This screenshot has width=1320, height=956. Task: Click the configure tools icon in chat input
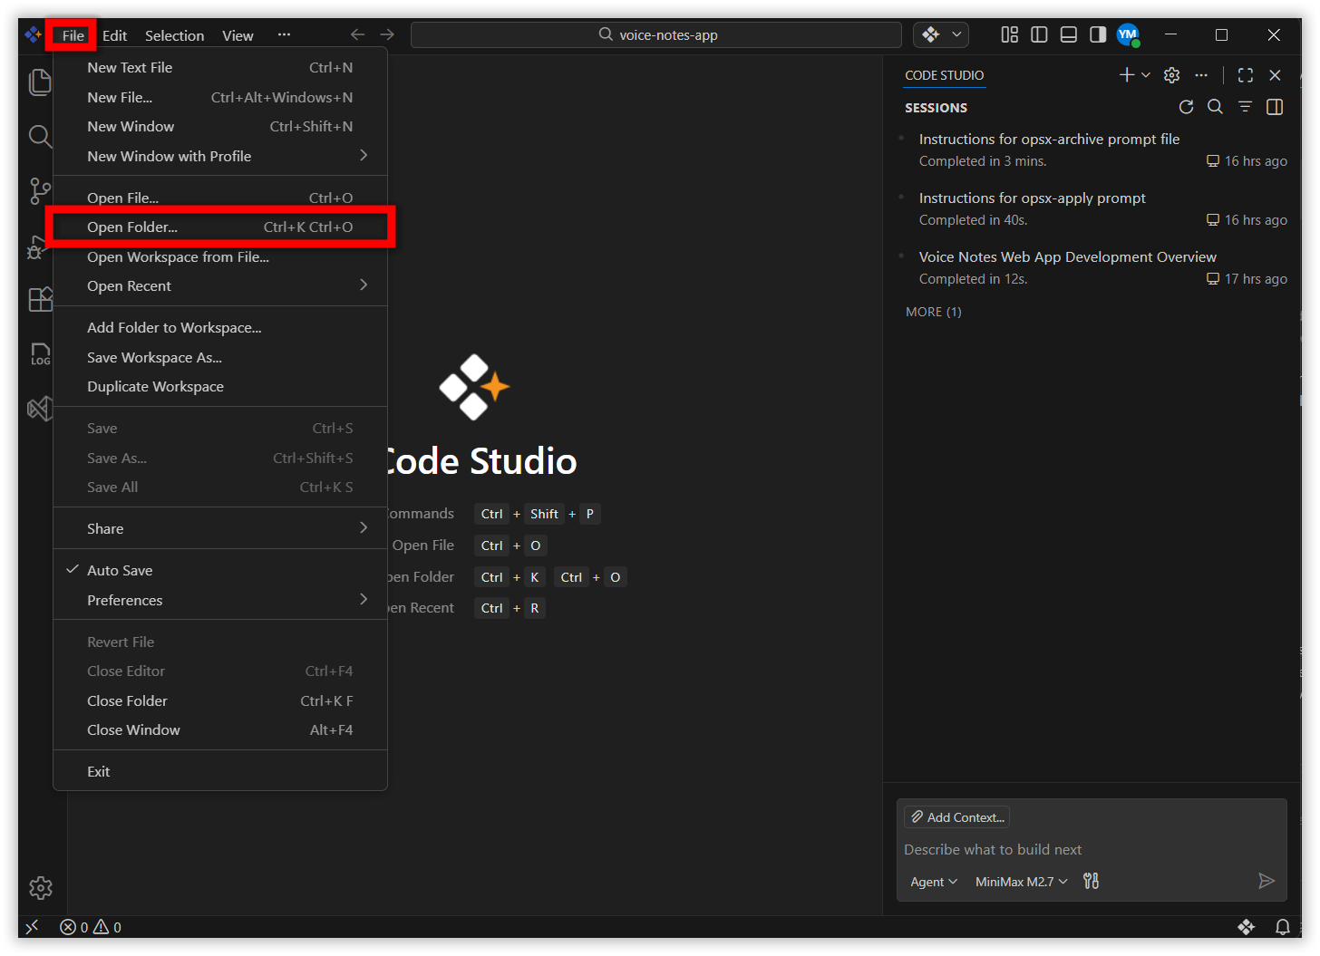point(1092,881)
